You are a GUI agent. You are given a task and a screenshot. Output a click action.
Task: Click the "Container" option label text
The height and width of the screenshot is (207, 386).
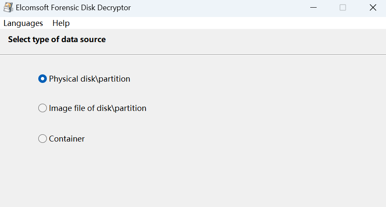67,139
